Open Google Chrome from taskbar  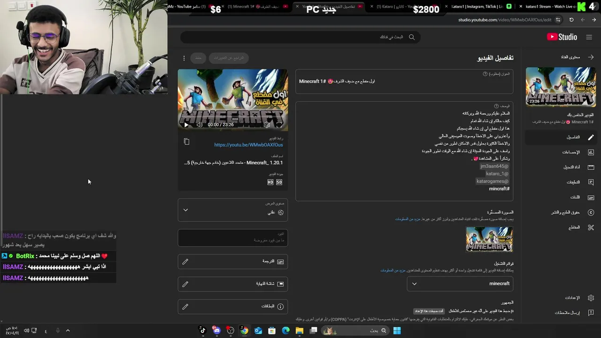[244, 330]
